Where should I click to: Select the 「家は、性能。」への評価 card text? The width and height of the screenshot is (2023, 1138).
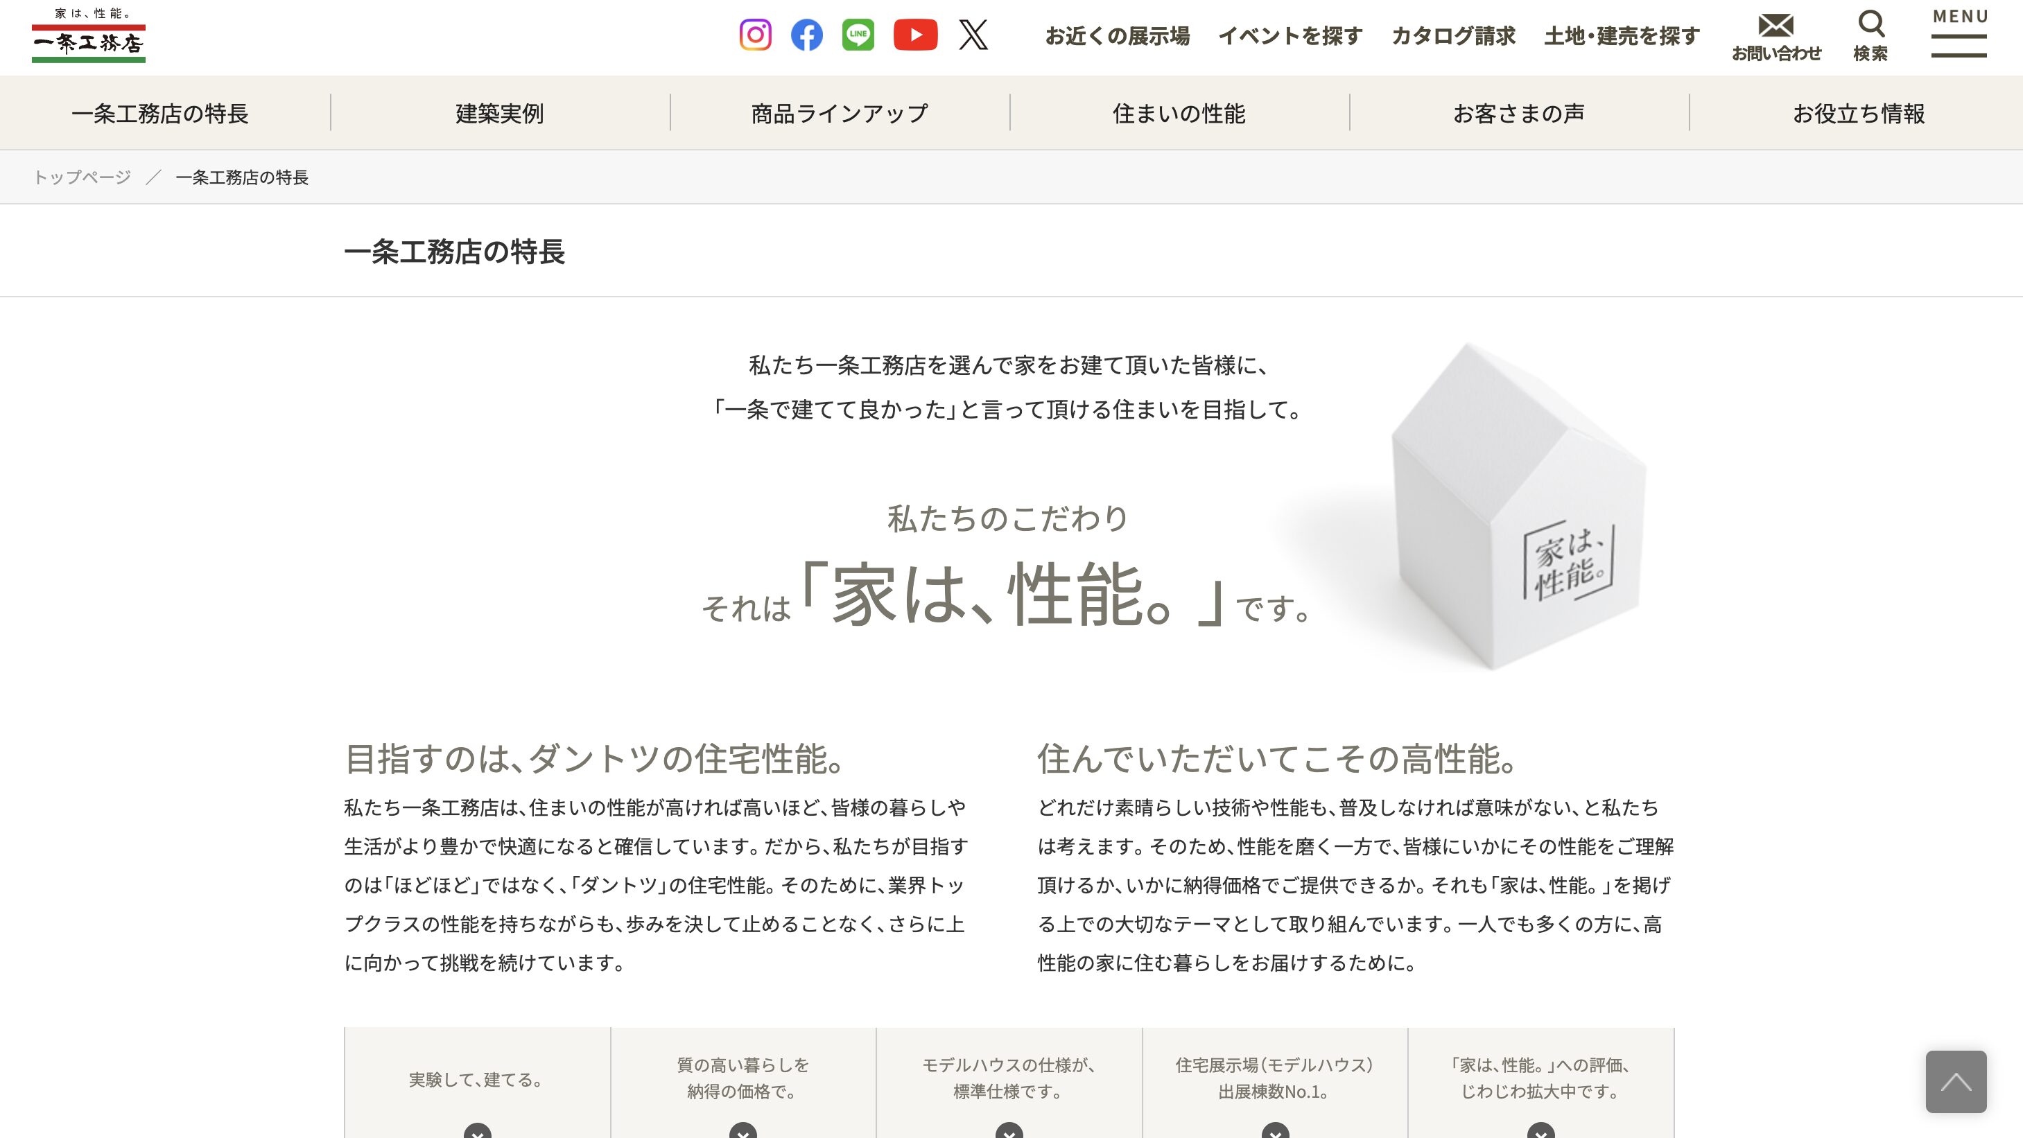coord(1540,1078)
